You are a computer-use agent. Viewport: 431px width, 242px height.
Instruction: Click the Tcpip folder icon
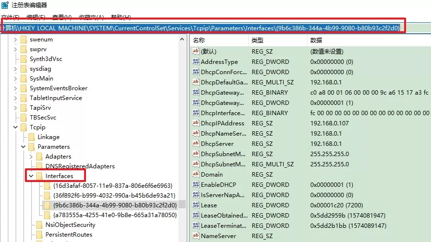(24, 127)
